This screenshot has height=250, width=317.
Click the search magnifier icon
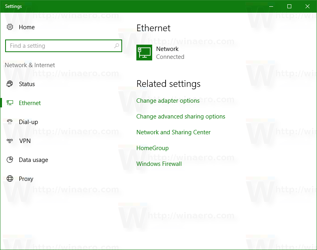tap(117, 46)
